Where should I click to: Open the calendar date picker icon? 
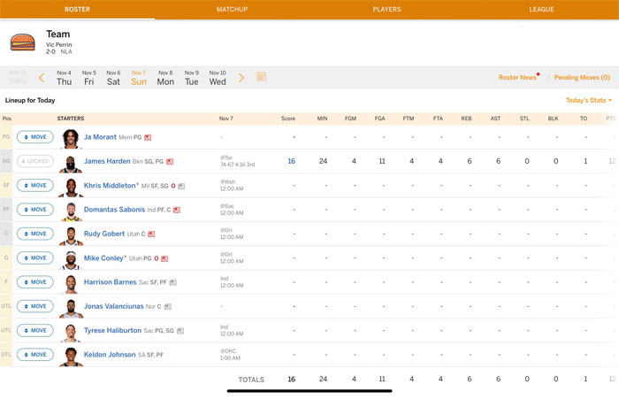point(262,78)
